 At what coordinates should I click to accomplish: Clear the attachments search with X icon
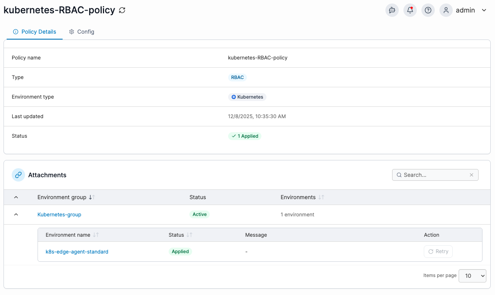coord(472,175)
